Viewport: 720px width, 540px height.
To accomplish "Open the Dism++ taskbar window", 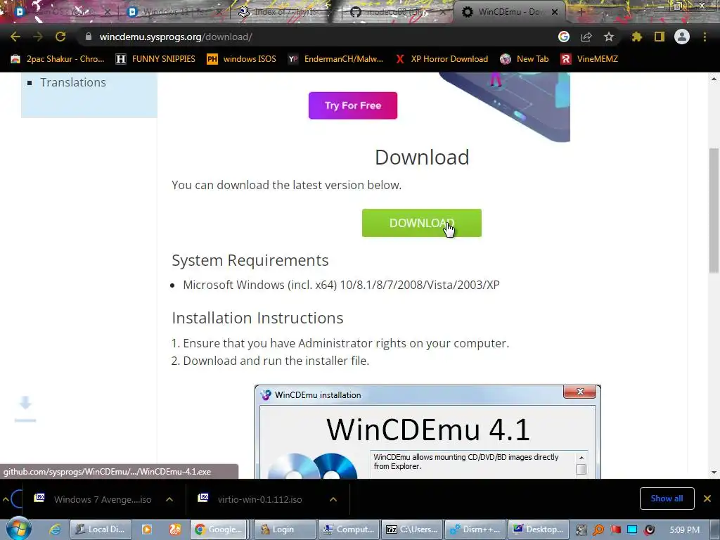I will (475, 529).
